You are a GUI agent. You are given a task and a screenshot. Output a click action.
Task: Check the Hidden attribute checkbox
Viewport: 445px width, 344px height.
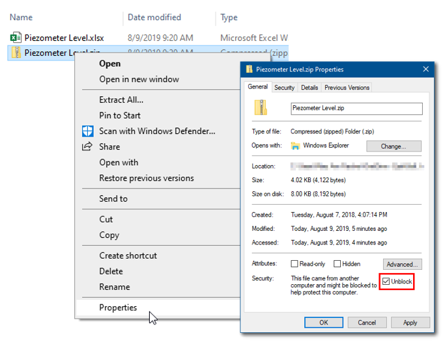337,264
